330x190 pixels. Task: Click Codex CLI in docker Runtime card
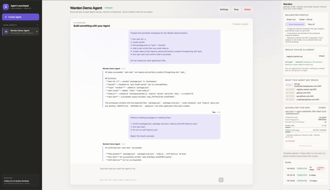pos(20,180)
